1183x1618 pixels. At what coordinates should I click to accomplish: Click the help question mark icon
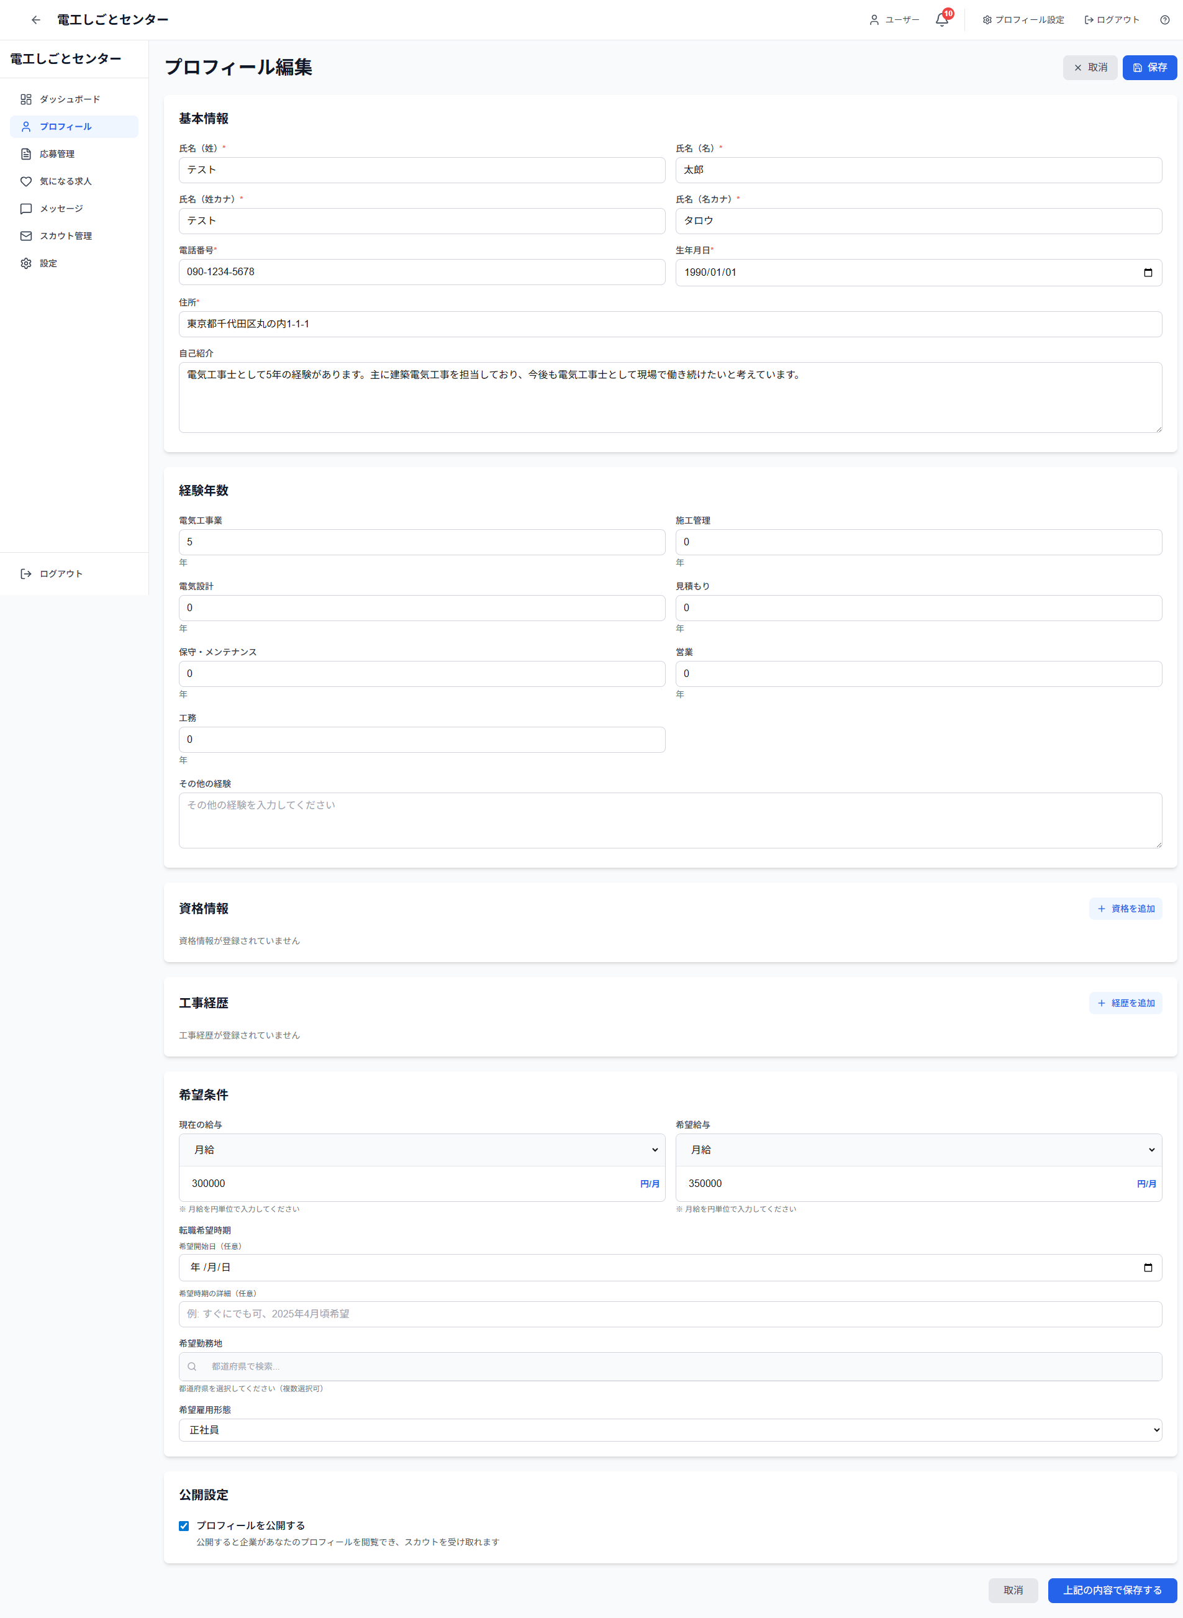click(1164, 20)
